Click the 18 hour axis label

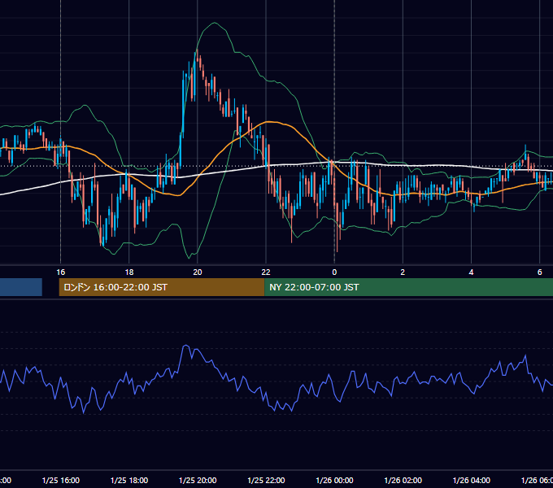129,272
